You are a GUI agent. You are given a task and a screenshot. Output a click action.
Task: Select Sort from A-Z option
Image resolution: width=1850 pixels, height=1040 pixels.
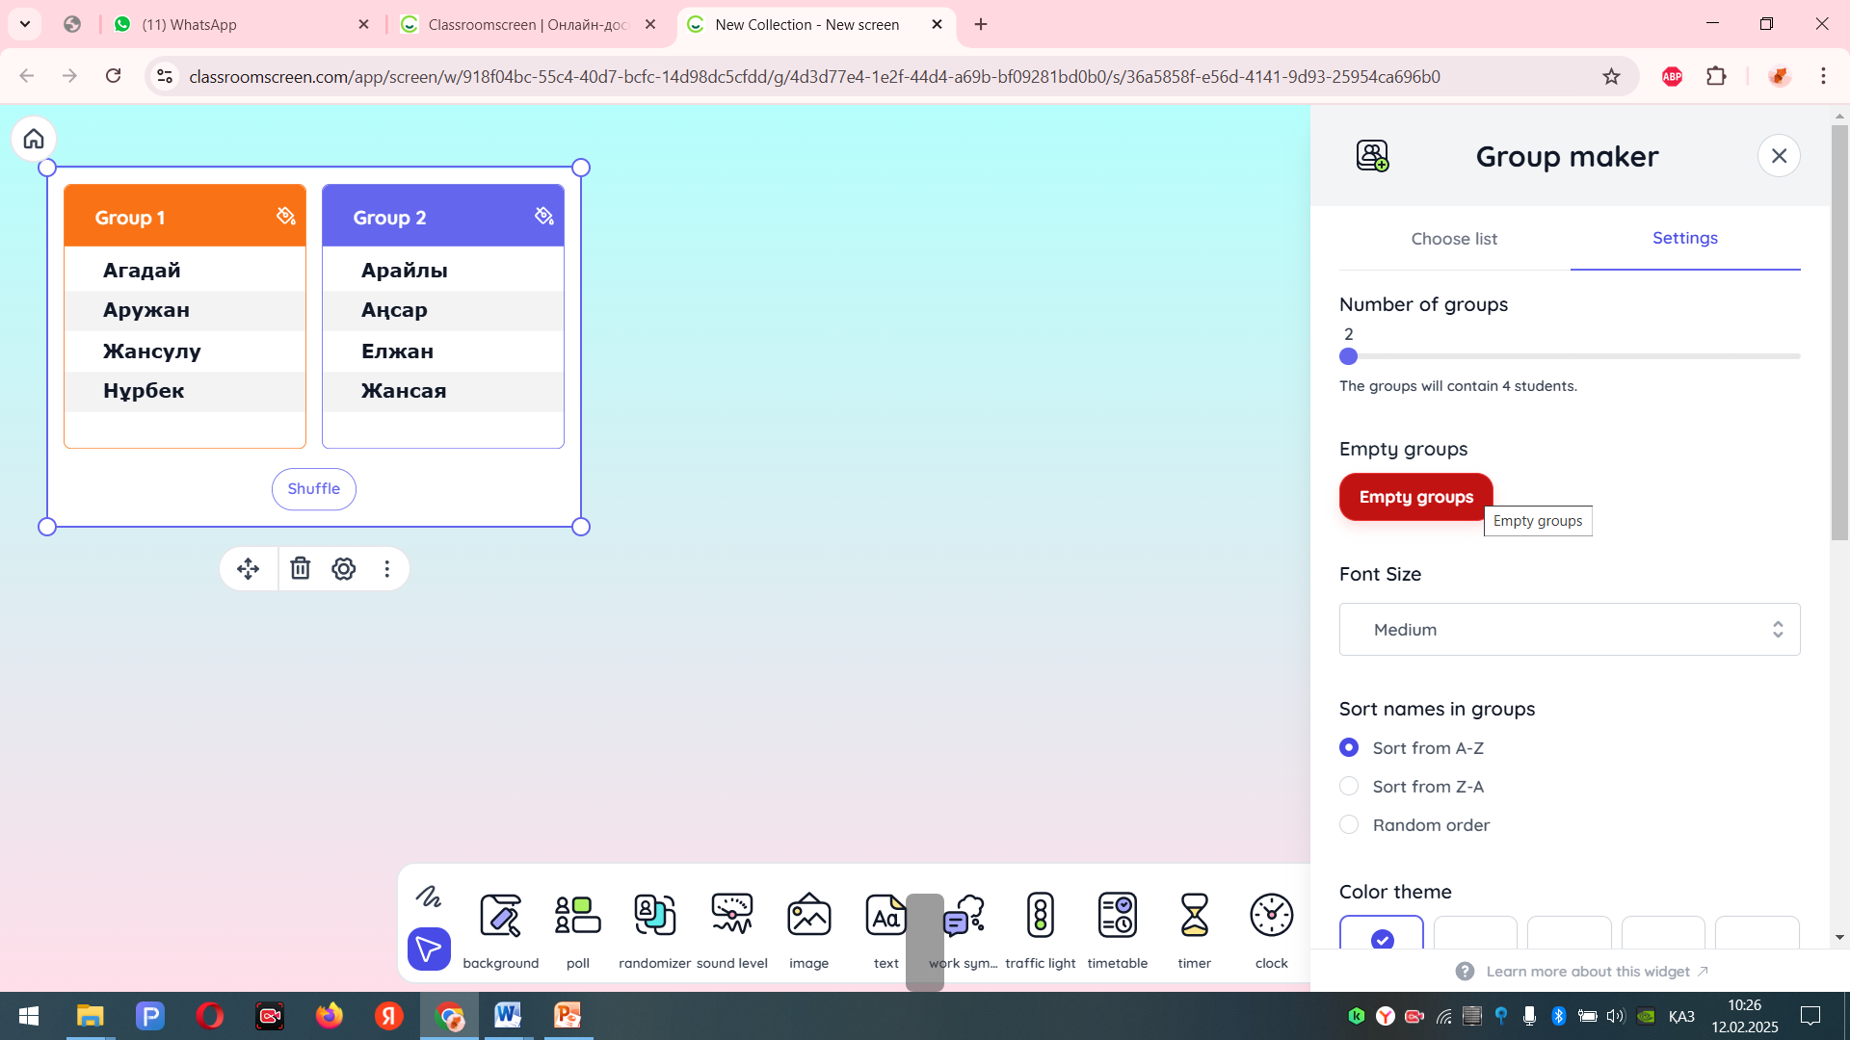(x=1349, y=748)
